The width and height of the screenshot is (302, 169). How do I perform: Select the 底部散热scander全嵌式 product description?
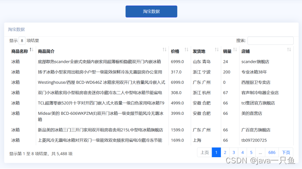[x=100, y=62]
